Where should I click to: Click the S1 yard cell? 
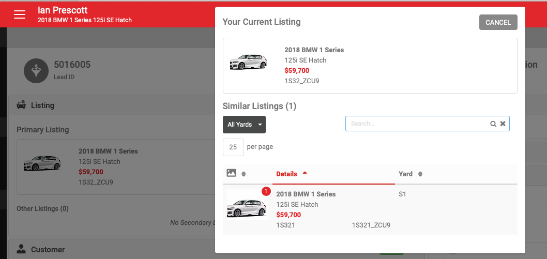pyautogui.click(x=402, y=194)
